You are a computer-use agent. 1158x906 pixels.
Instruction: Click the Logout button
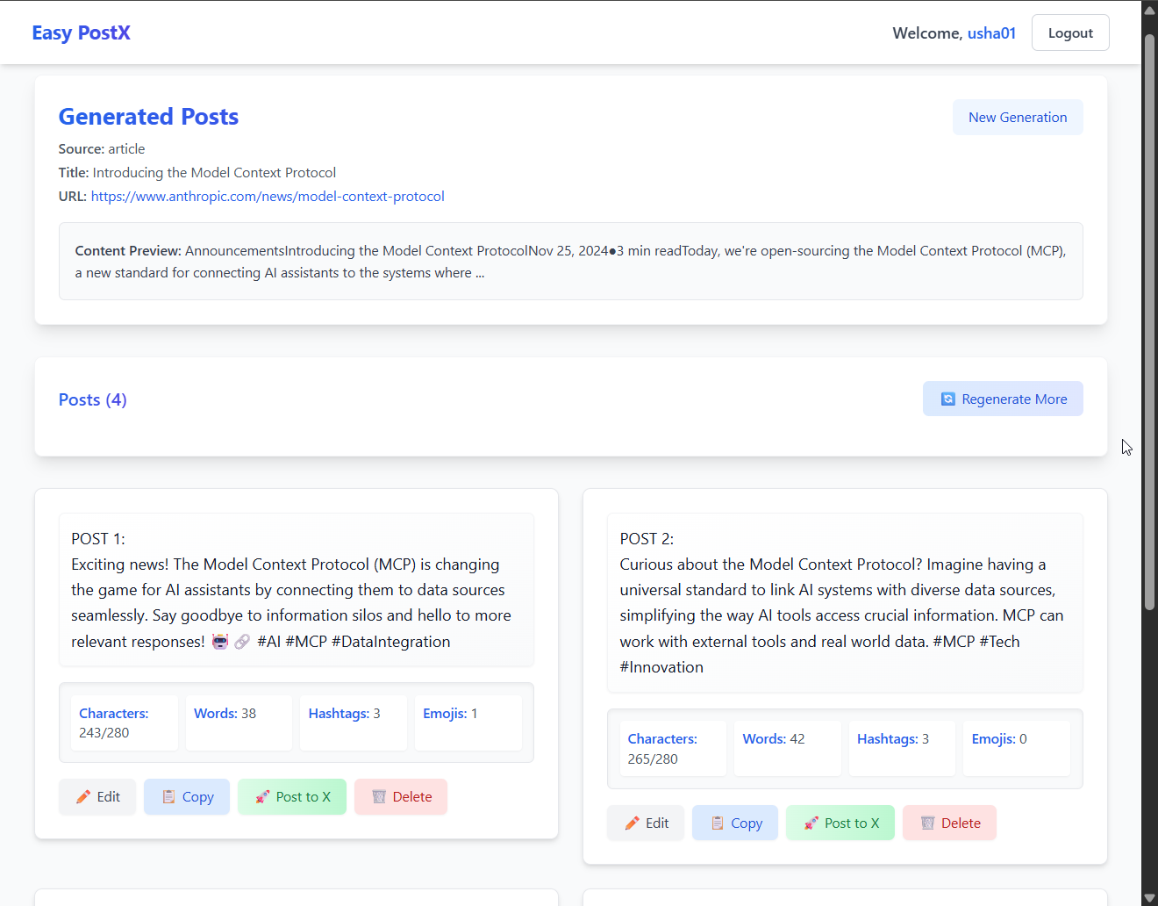click(1070, 32)
